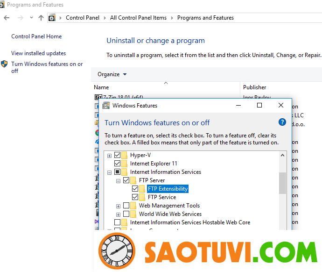
Task: Expand World Wide Web Services node
Action: (118, 215)
